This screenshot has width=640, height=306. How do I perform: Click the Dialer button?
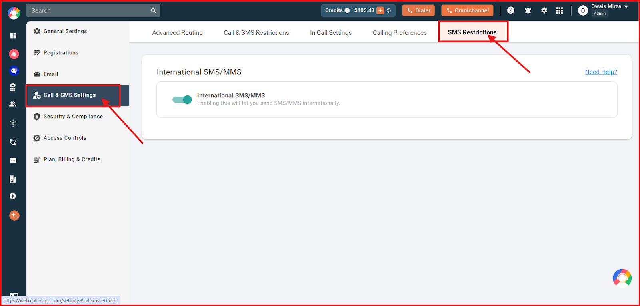418,10
